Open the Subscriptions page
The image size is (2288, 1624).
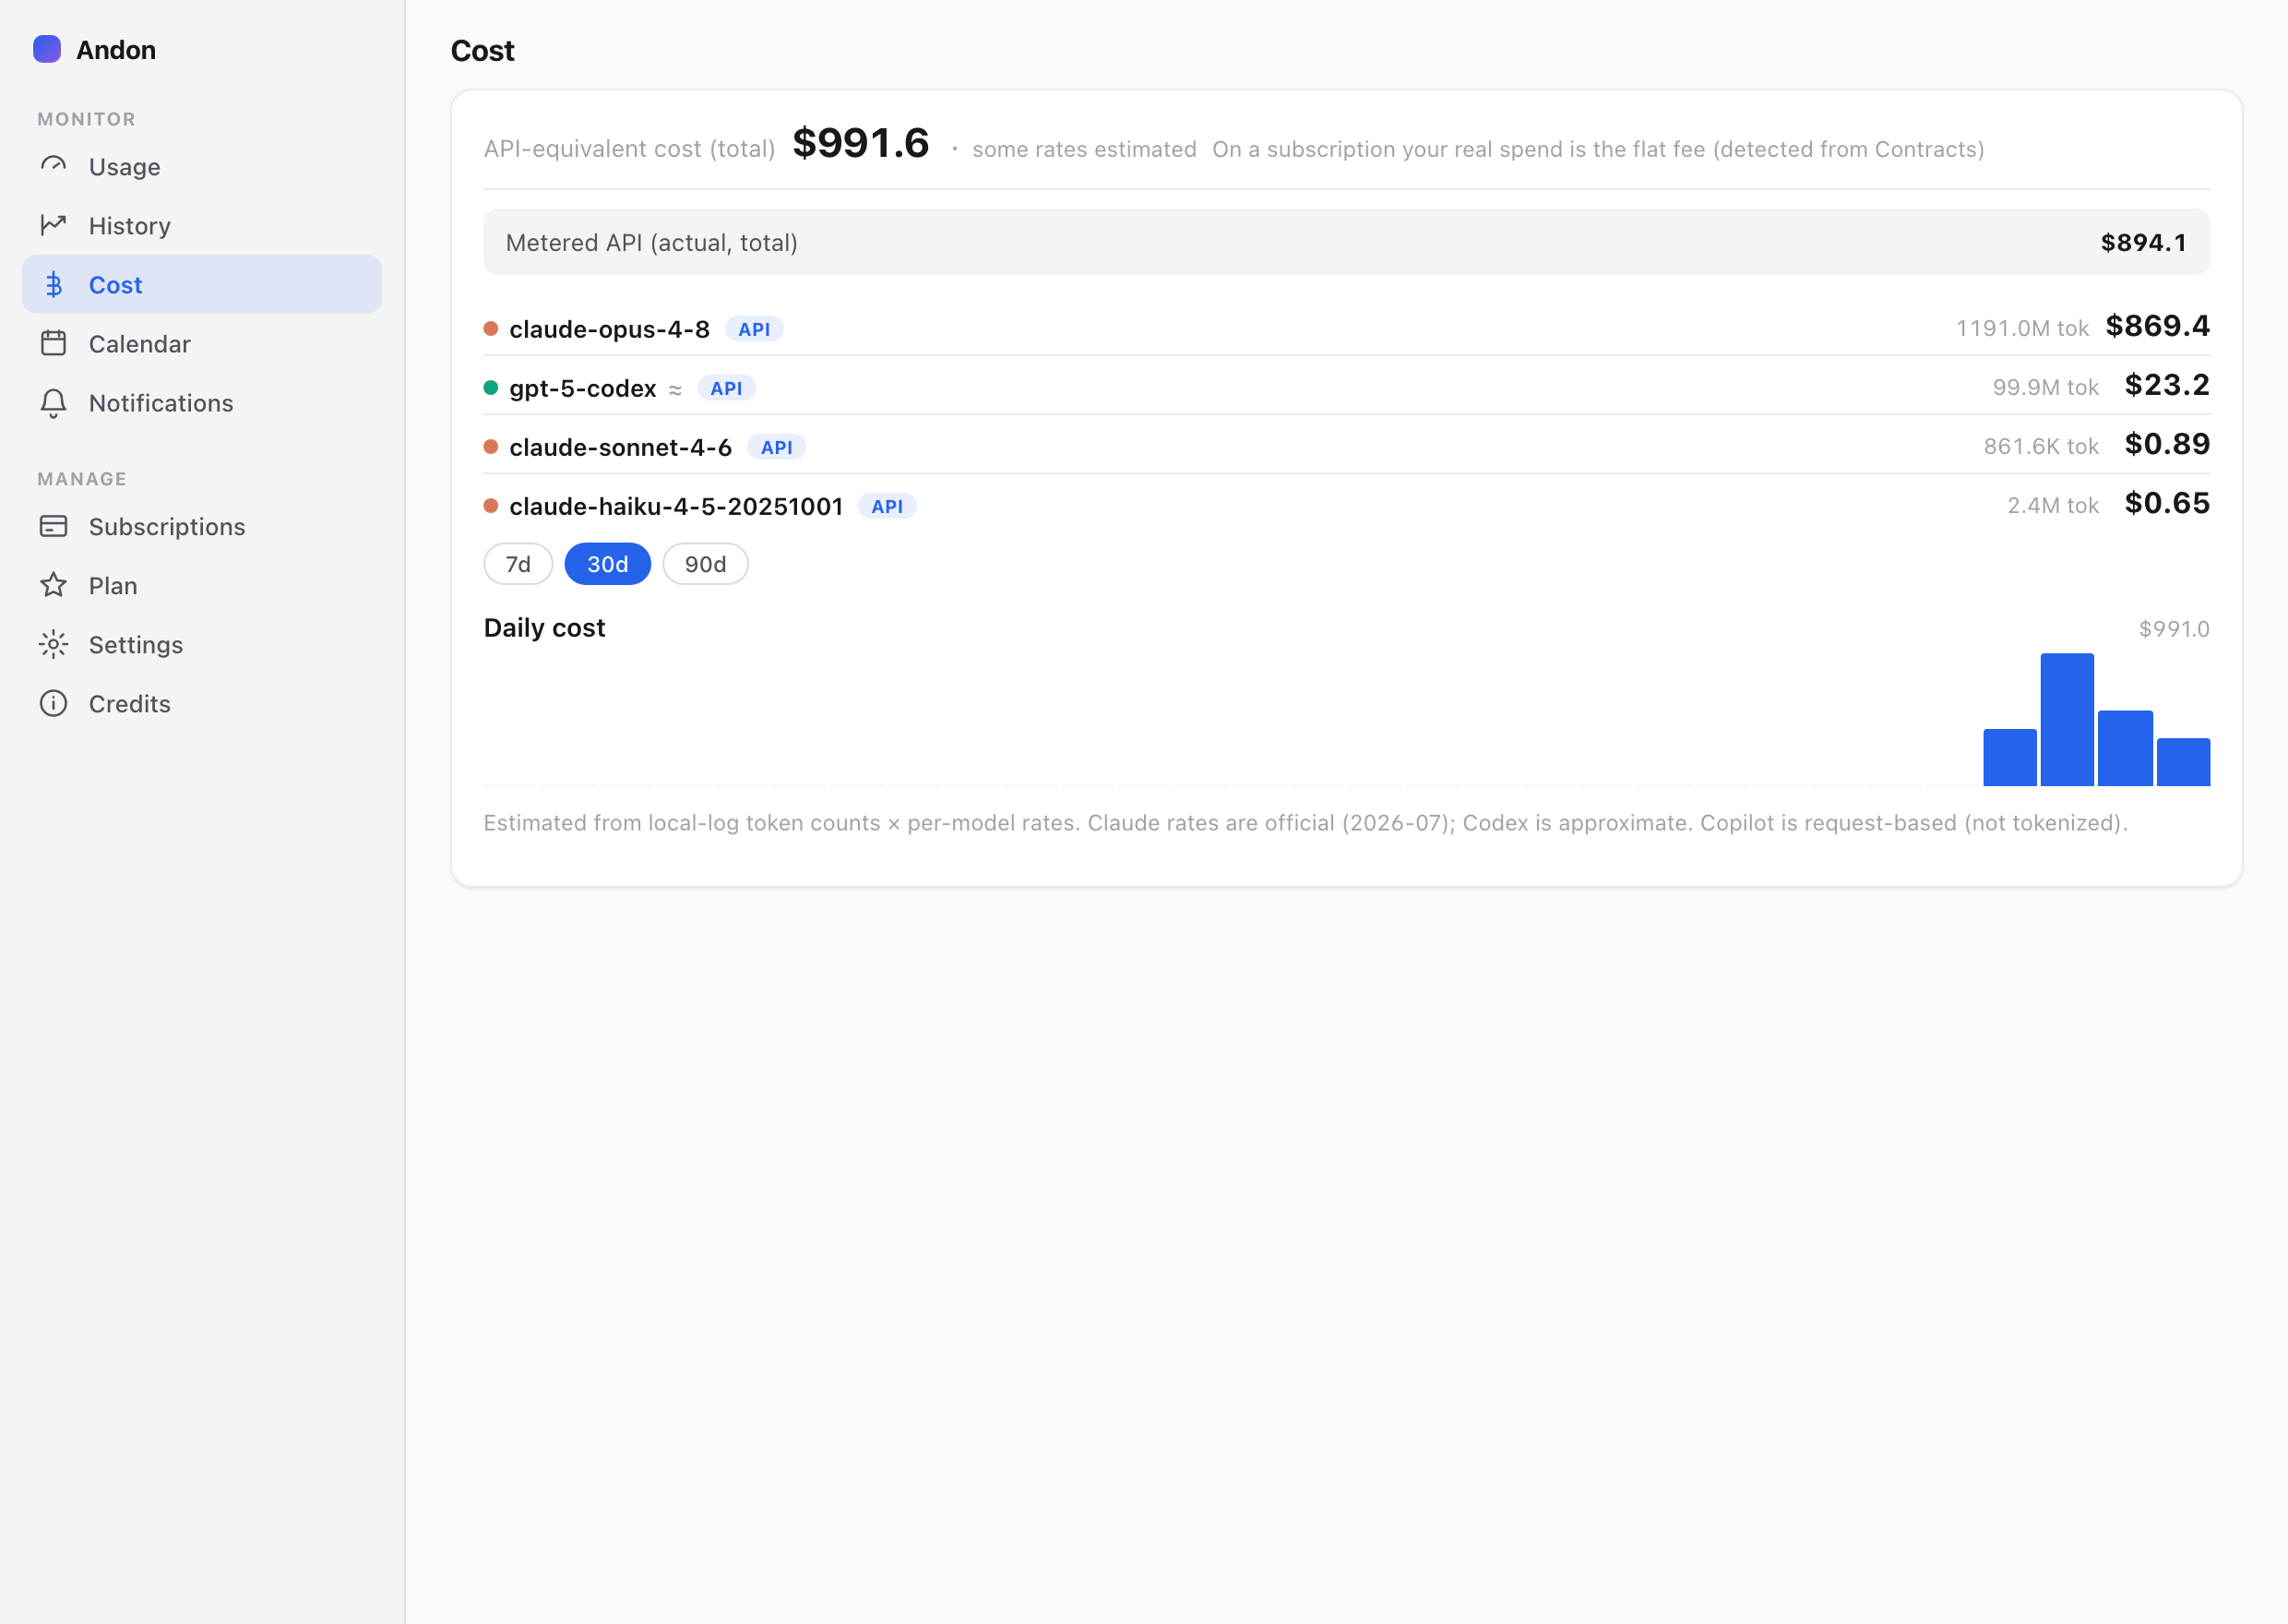tap(202, 526)
